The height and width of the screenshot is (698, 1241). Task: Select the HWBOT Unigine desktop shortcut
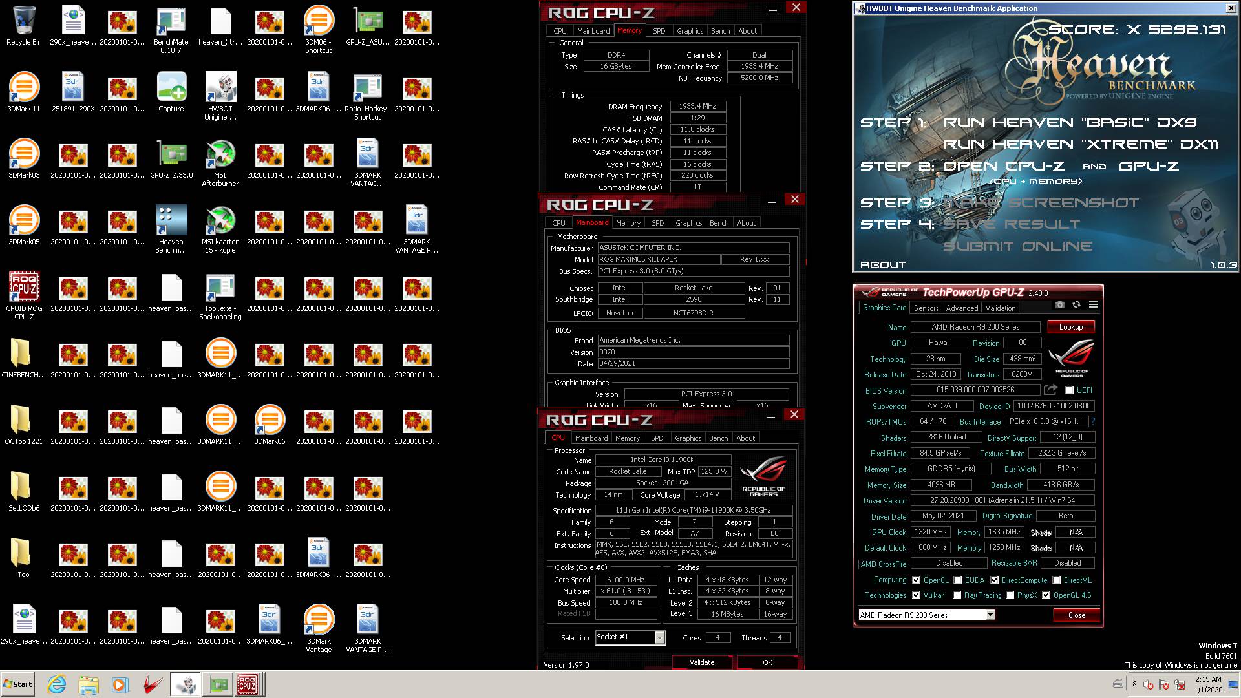click(x=220, y=96)
